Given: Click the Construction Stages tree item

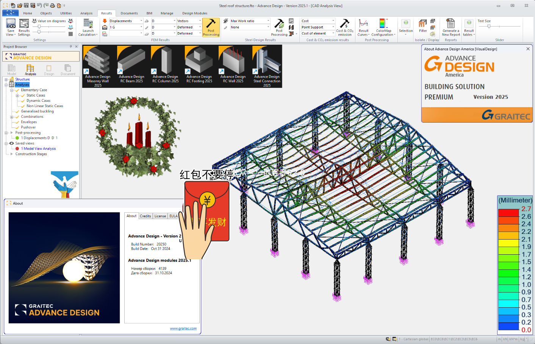Looking at the screenshot, I should 31,154.
